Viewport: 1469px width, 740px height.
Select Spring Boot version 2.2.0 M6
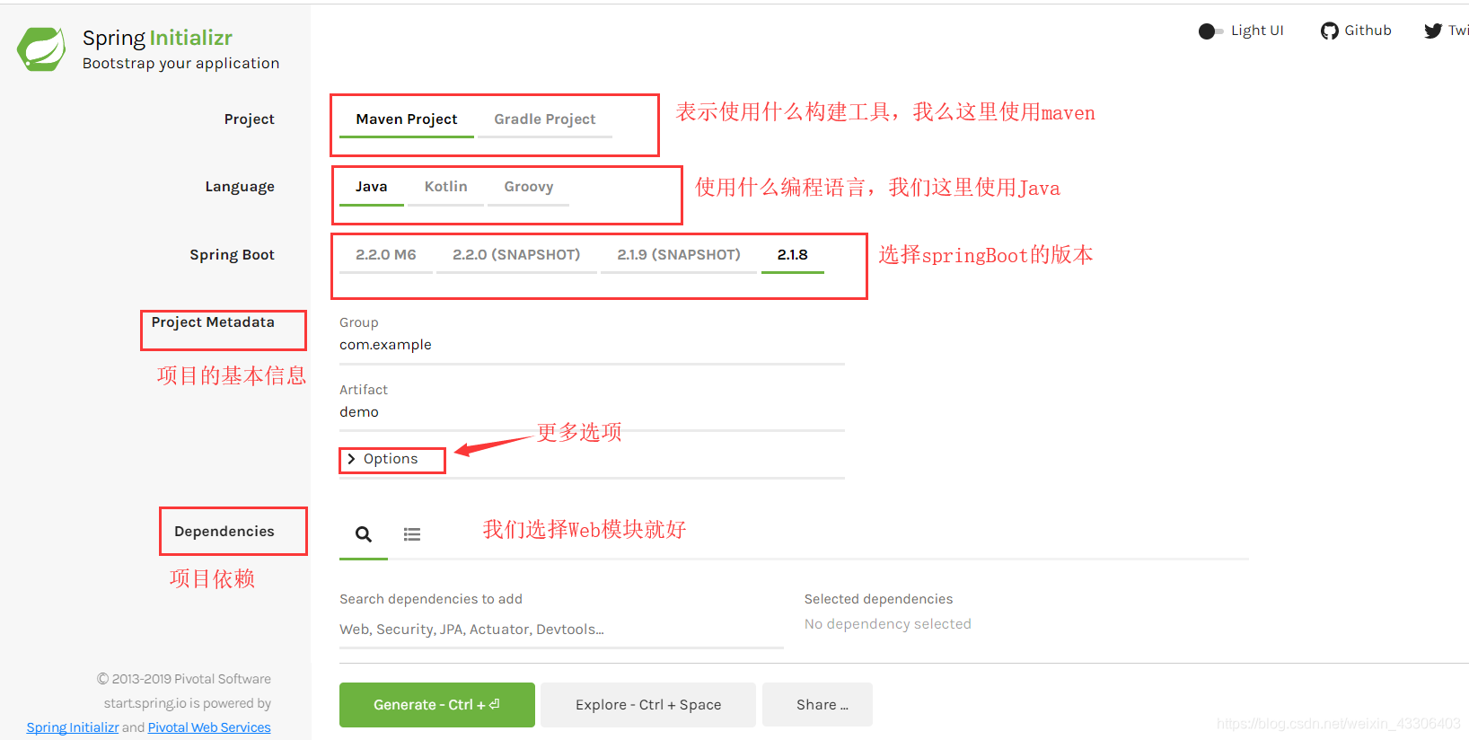[386, 255]
